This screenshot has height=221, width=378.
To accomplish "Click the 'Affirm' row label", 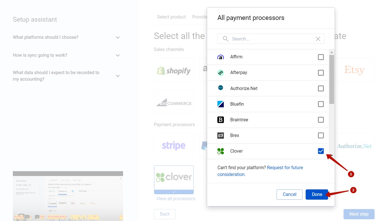I will [236, 57].
